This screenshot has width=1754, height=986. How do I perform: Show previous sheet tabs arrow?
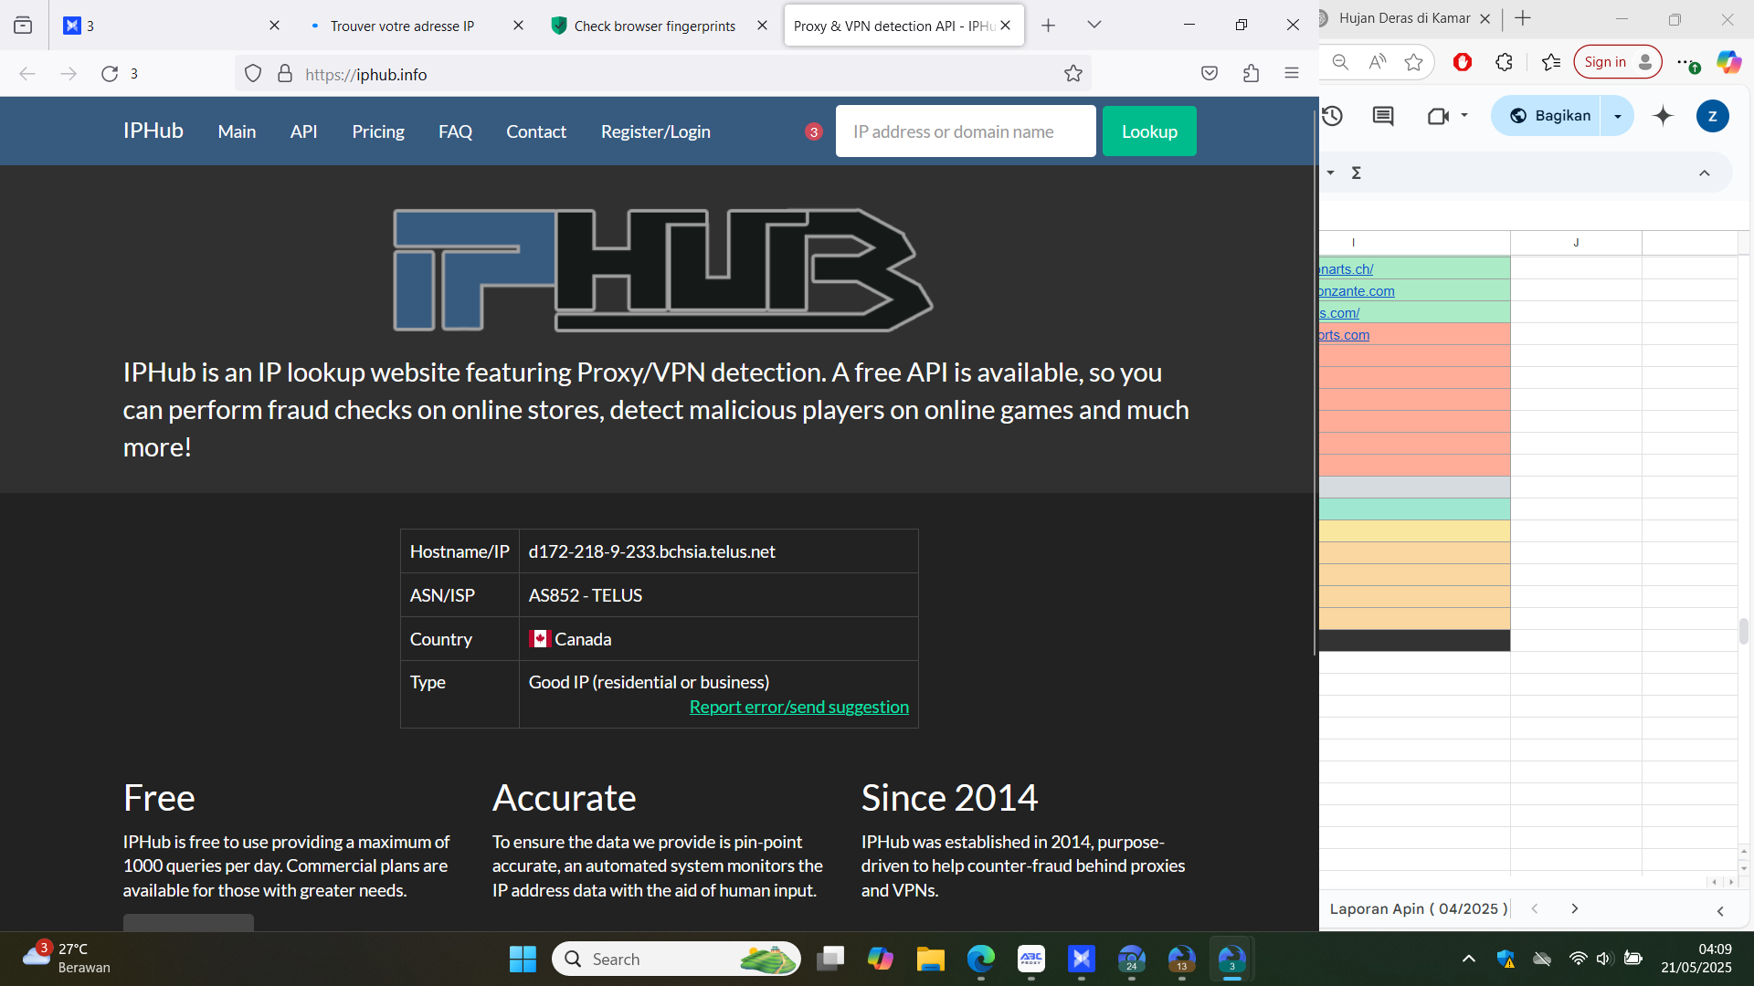point(1535,908)
